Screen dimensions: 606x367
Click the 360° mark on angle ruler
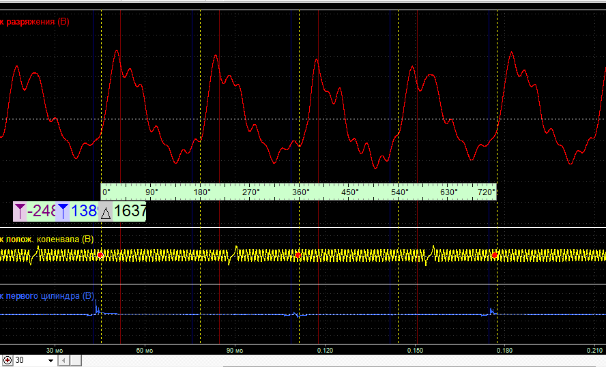click(301, 192)
